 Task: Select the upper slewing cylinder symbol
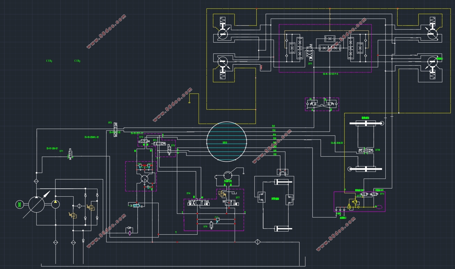pos(283,182)
